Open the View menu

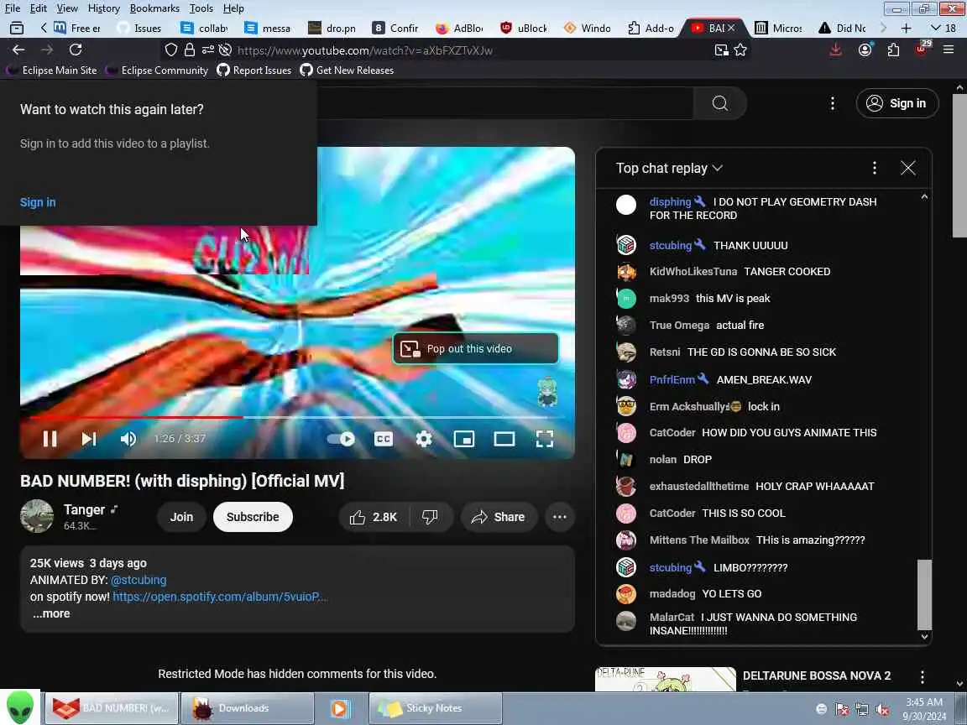click(67, 8)
